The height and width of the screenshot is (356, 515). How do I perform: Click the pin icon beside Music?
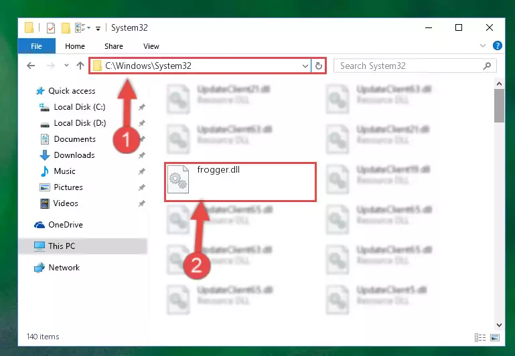point(141,171)
